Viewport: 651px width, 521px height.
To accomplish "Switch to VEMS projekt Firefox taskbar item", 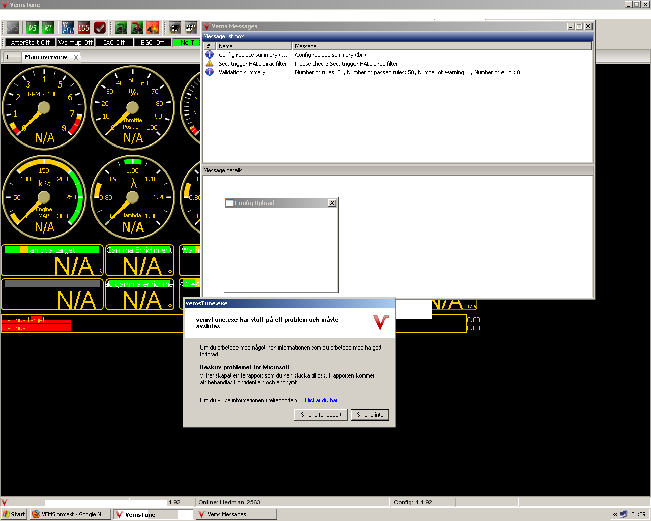I will (x=70, y=514).
